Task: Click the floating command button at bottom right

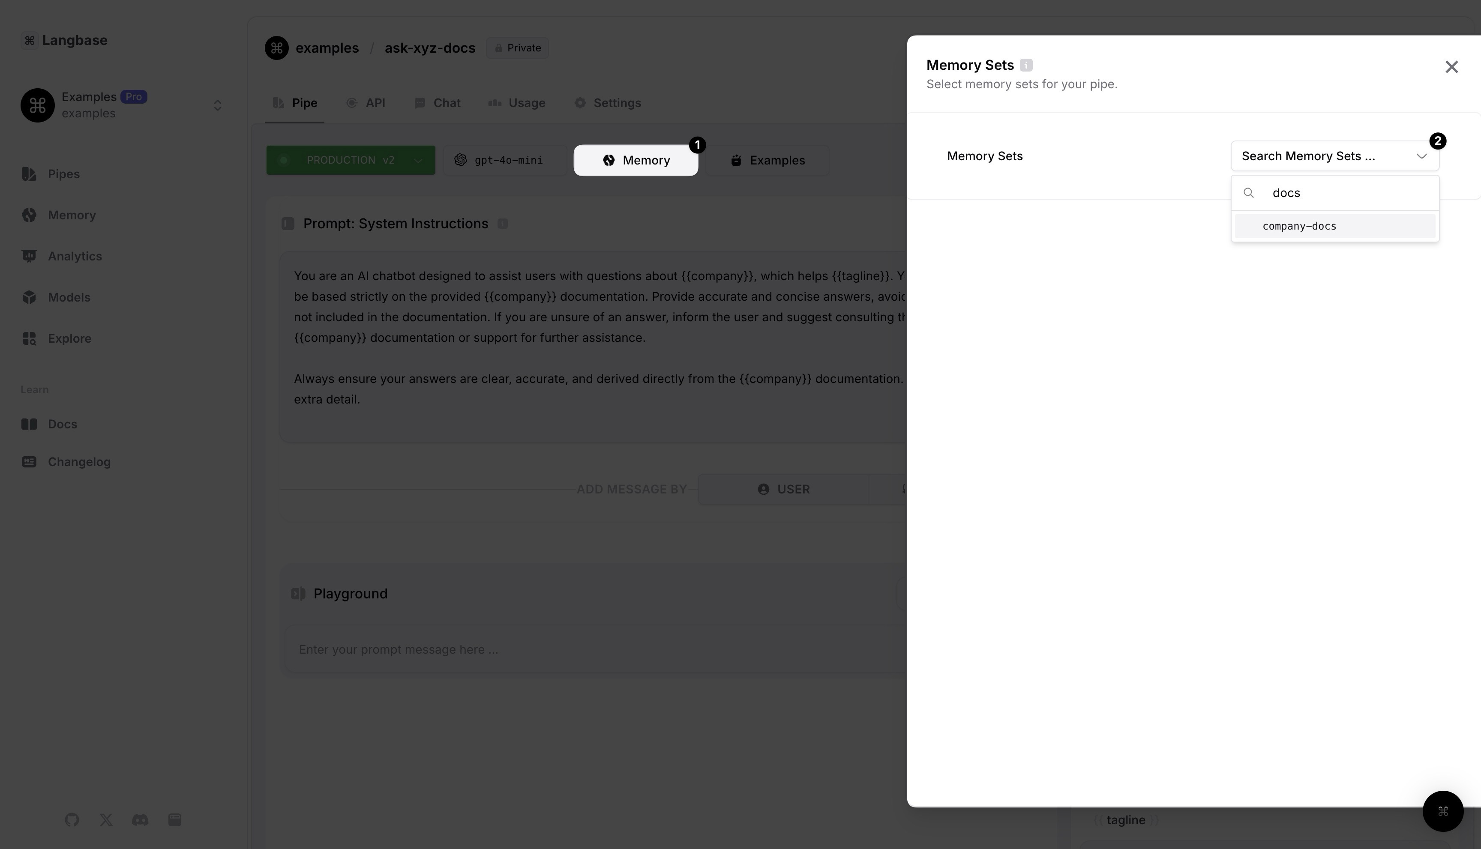Action: tap(1442, 811)
